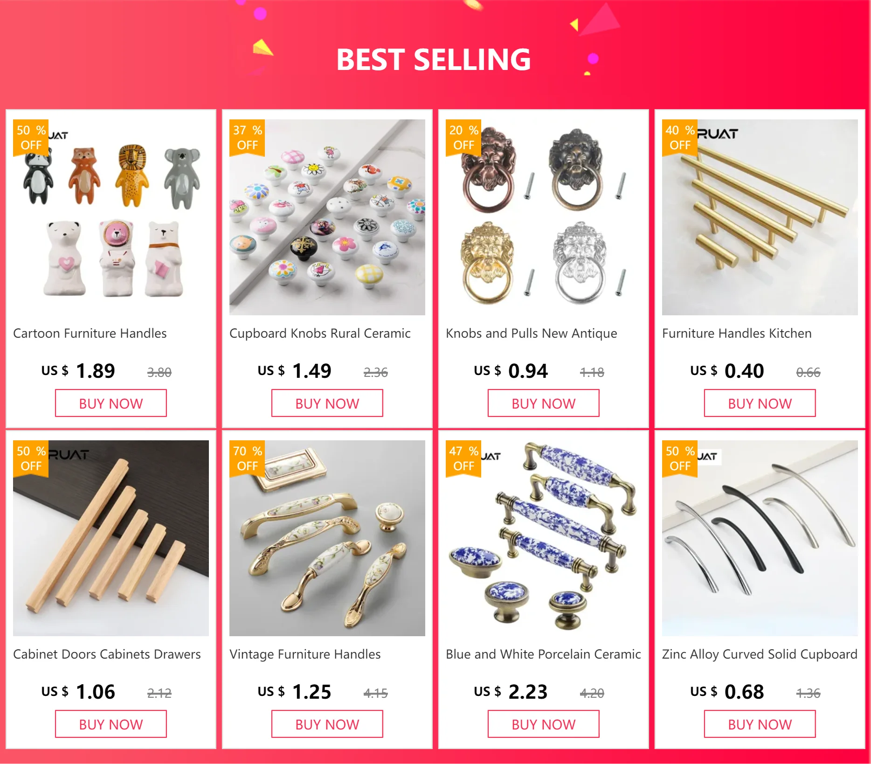This screenshot has width=871, height=764.
Task: Open the wooden cabinet handles product image
Action: point(111,538)
